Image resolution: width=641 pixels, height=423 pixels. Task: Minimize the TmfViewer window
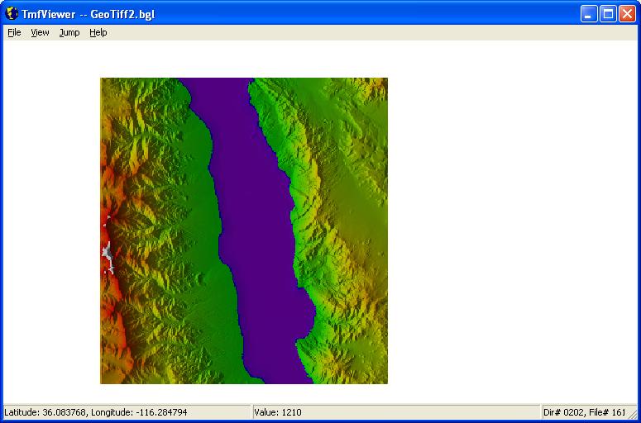(589, 14)
